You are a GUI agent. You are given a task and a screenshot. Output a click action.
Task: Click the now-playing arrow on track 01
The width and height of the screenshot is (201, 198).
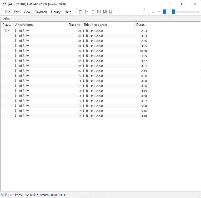point(7,31)
